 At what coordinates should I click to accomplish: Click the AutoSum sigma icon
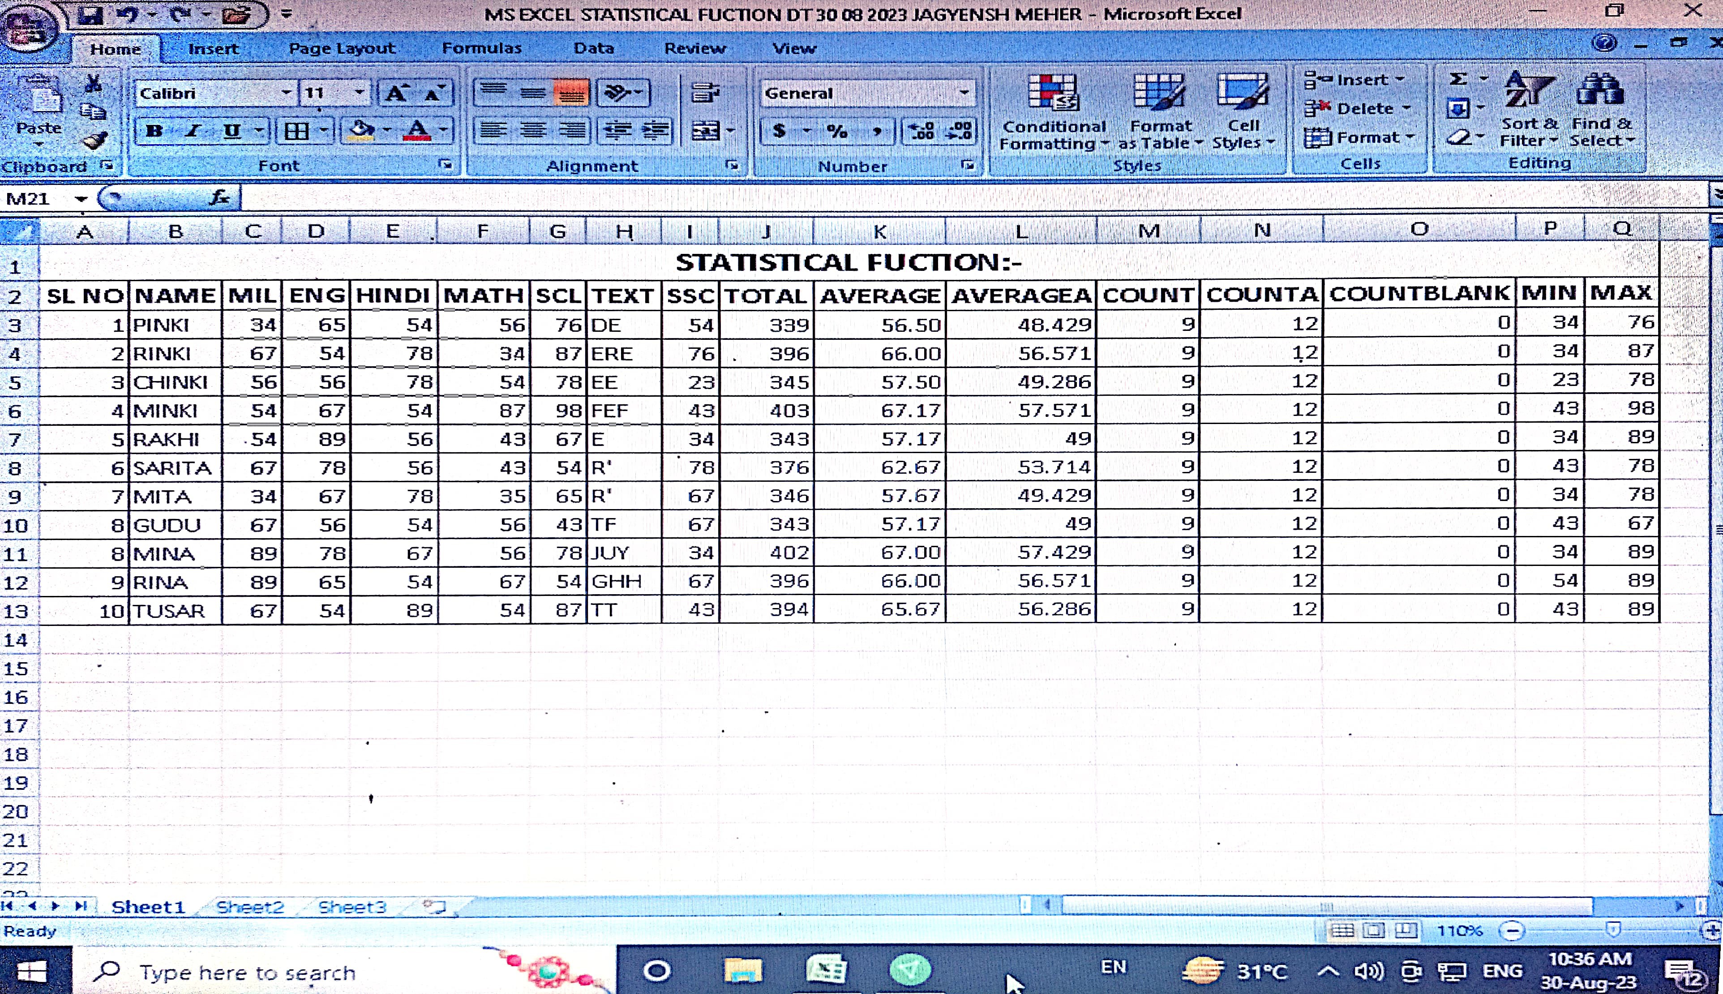point(1457,79)
